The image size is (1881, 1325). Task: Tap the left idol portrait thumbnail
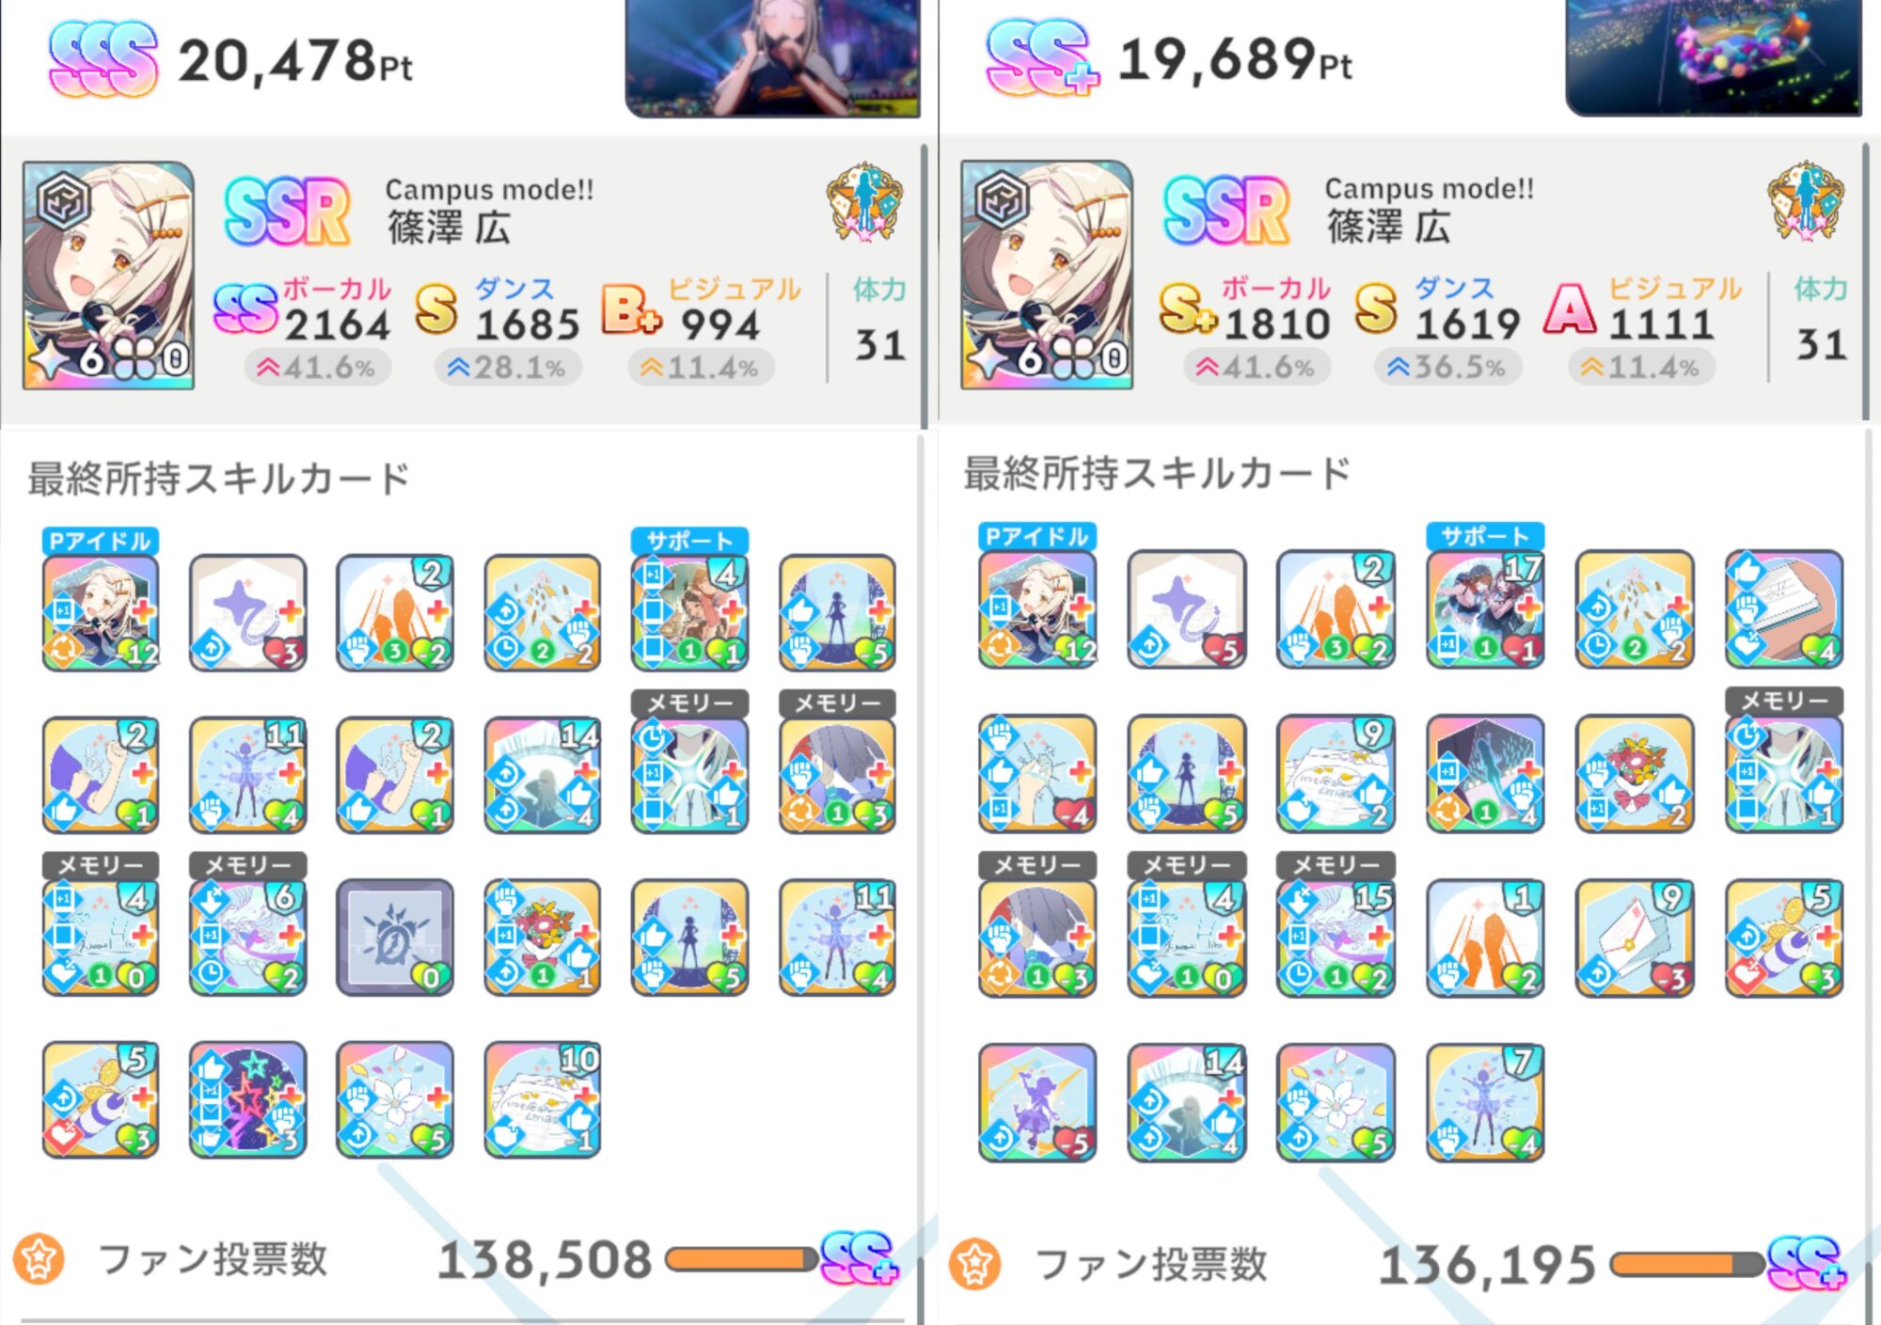click(109, 276)
